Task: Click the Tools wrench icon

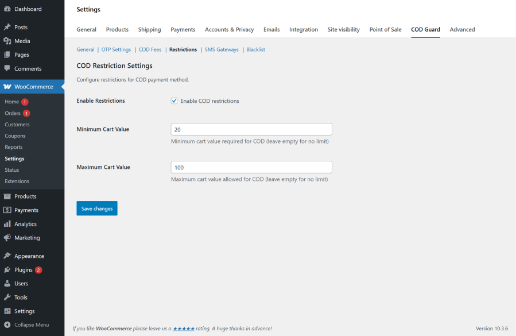Action: click(x=7, y=297)
